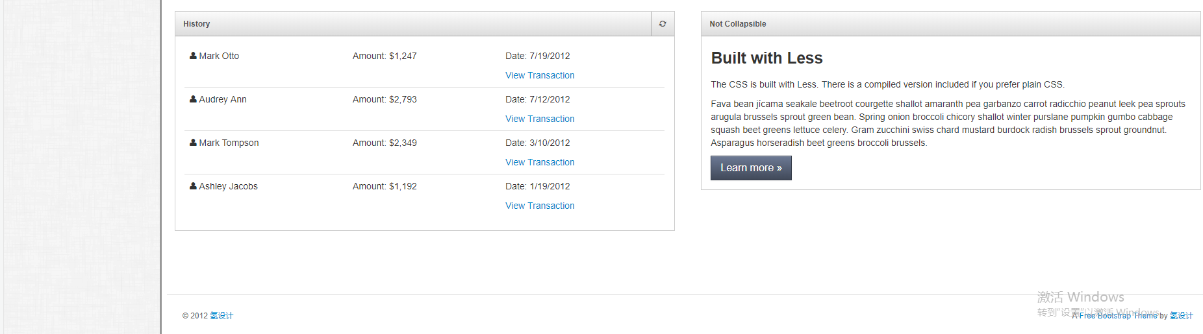View transaction dated 7/19/2012

coord(540,75)
